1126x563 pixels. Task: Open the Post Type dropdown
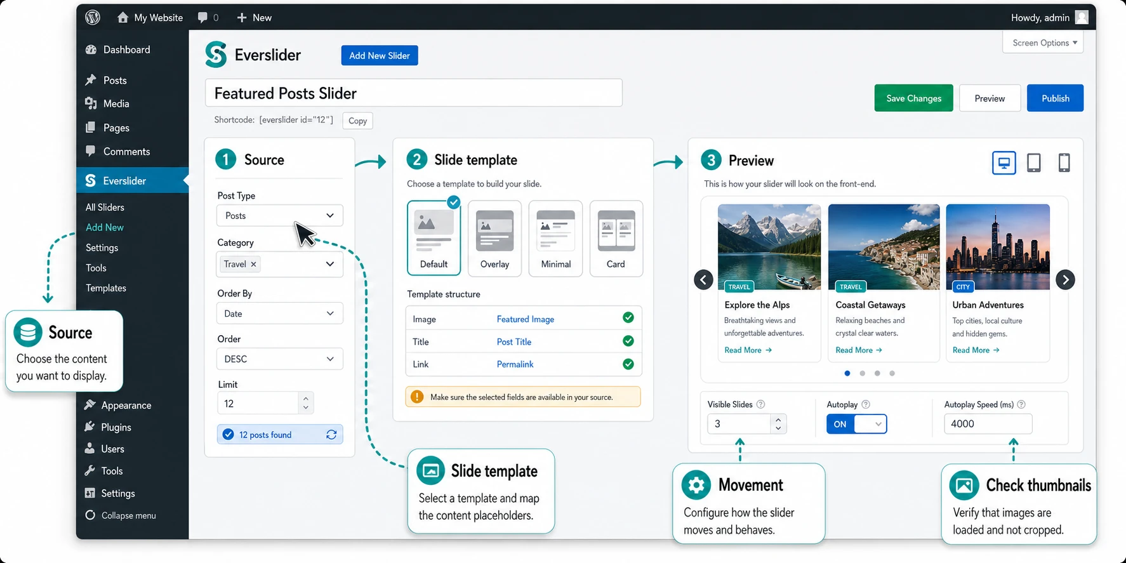point(279,215)
